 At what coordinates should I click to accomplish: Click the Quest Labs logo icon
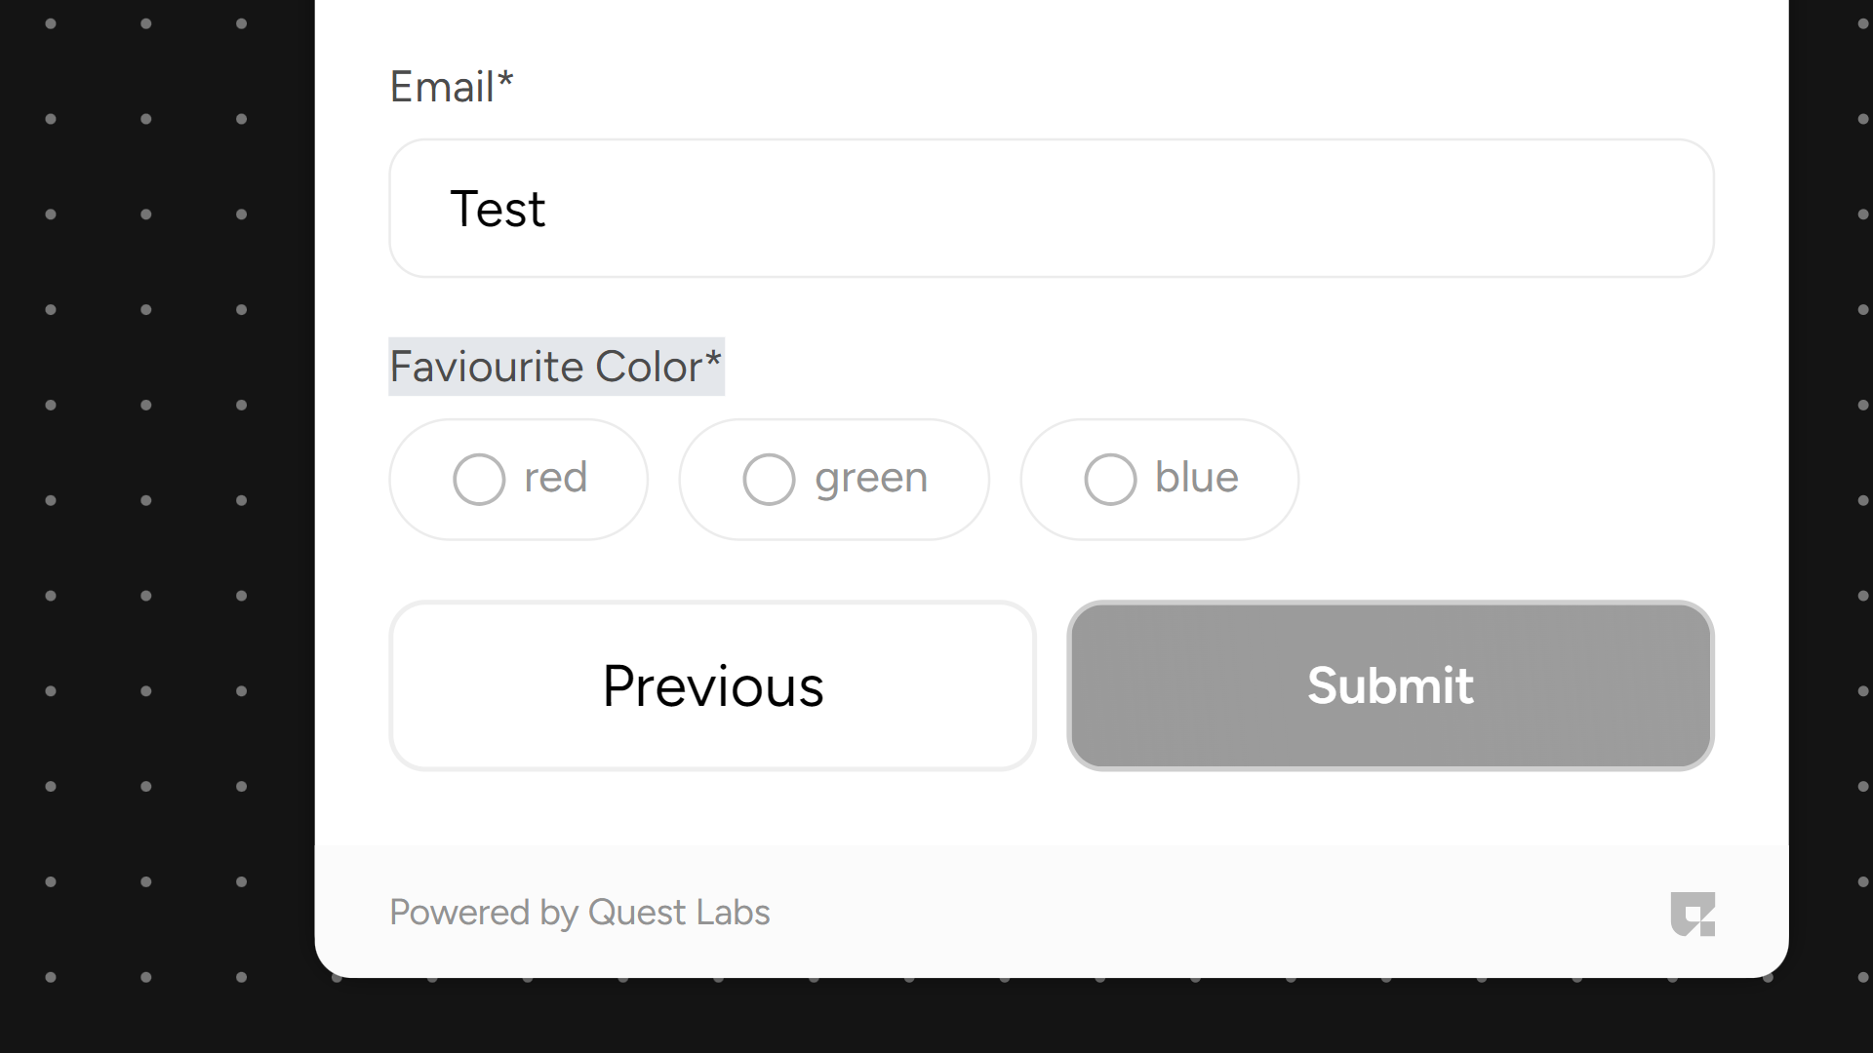pos(1693,915)
